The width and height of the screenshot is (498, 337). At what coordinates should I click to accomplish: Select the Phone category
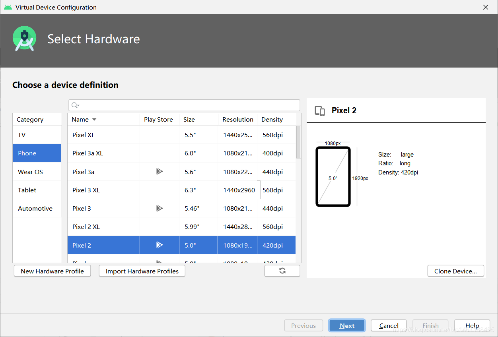(37, 153)
